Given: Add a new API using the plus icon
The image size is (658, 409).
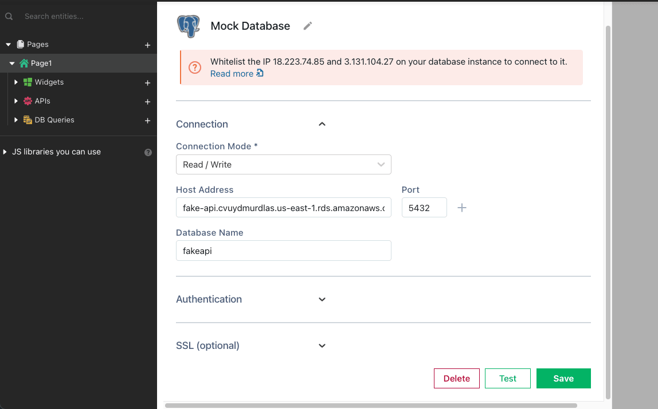Looking at the screenshot, I should click(x=147, y=102).
